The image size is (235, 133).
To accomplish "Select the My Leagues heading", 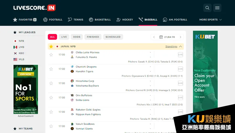I will point(27,32).
